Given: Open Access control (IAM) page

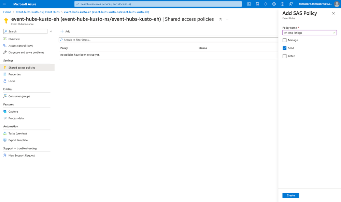Looking at the screenshot, I should coord(21,46).
